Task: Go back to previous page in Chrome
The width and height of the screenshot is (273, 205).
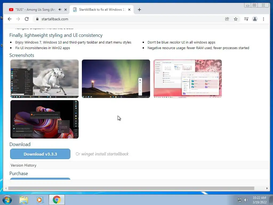Action: [x=10, y=19]
